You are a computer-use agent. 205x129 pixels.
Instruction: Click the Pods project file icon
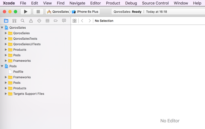pyautogui.click(x=6, y=66)
